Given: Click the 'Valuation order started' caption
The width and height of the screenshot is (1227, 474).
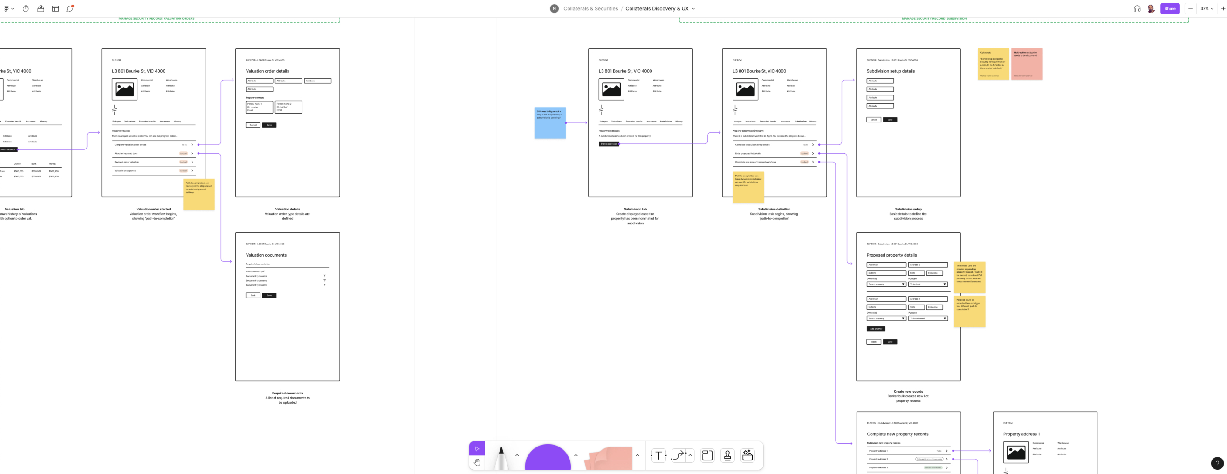Looking at the screenshot, I should point(153,209).
